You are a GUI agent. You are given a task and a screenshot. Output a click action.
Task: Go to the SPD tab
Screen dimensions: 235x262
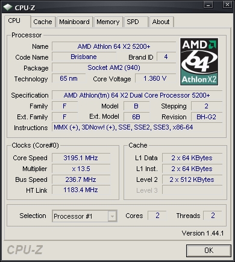[136, 22]
